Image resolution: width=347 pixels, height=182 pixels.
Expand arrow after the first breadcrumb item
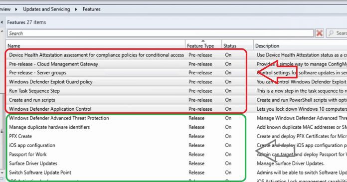click(x=16, y=9)
